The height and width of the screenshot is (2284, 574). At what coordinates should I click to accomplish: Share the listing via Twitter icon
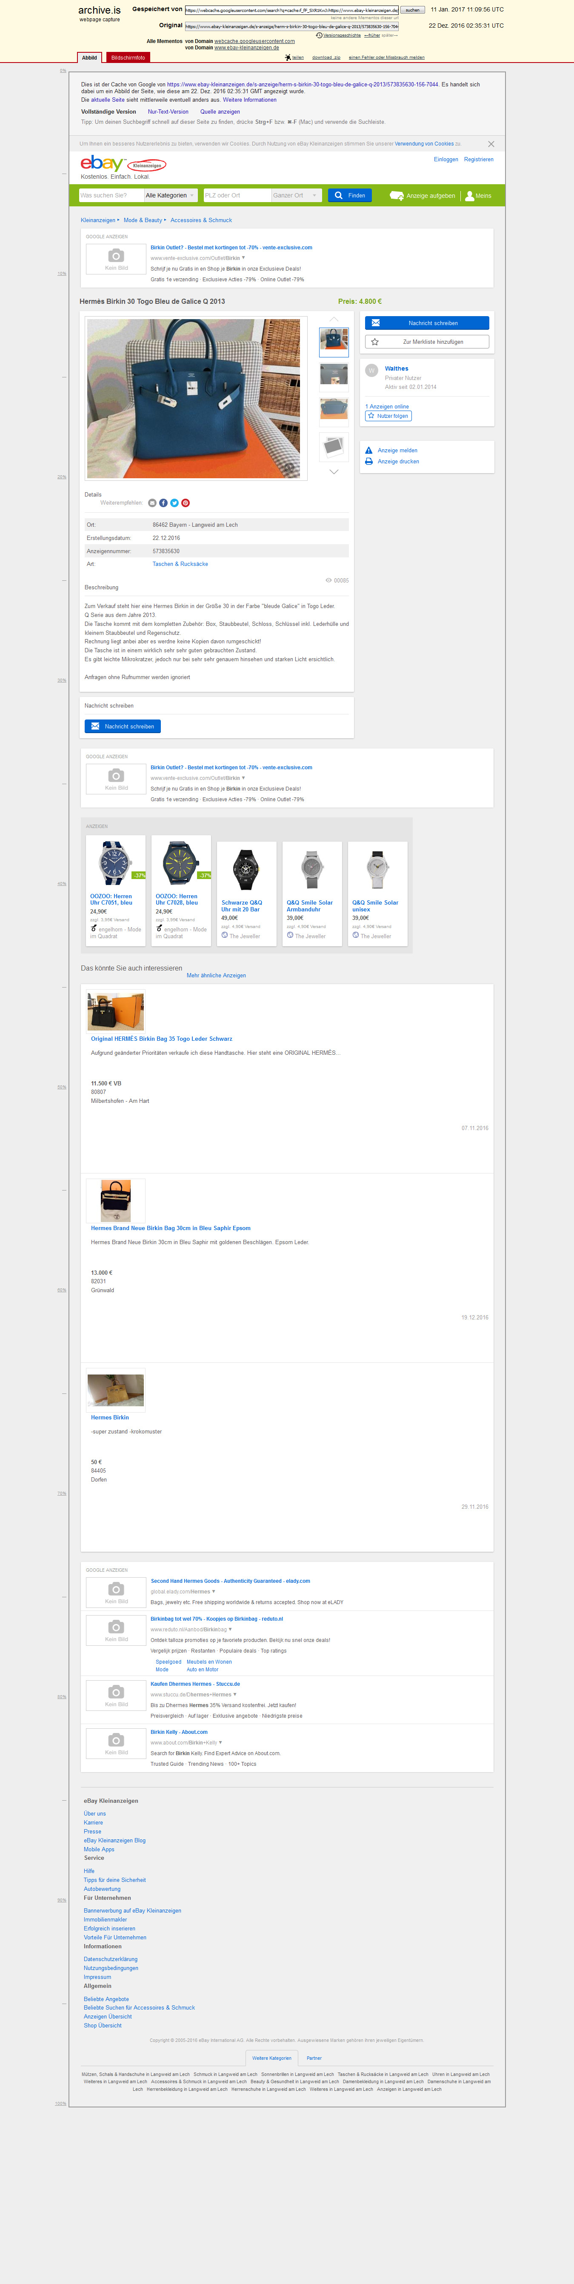point(175,503)
